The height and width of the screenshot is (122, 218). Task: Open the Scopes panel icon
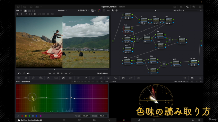[192, 78]
